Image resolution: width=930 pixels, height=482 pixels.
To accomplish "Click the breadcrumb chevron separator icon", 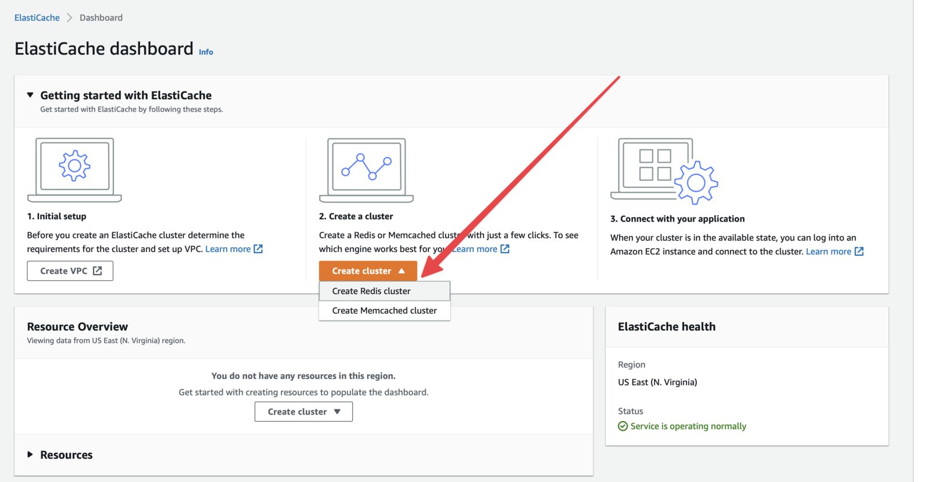I will pyautogui.click(x=70, y=17).
